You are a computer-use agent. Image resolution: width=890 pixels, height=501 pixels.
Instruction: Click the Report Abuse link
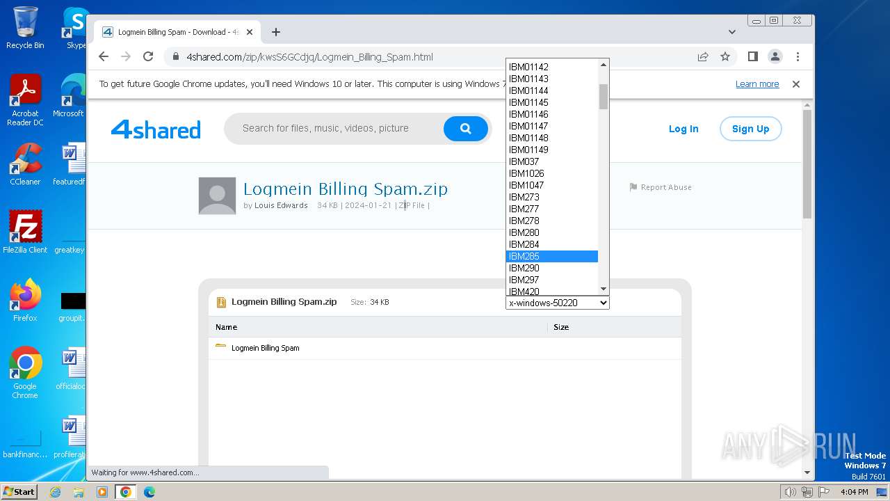(x=666, y=187)
